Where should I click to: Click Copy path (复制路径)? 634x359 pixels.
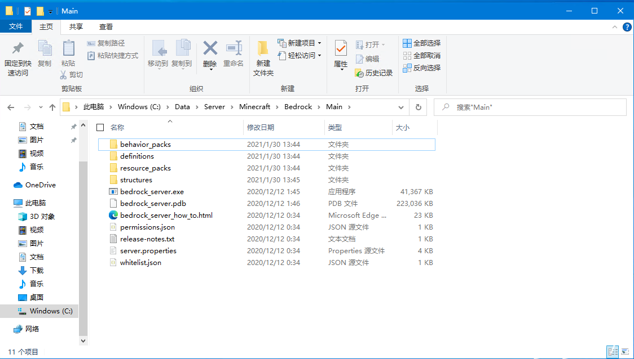[x=106, y=43]
